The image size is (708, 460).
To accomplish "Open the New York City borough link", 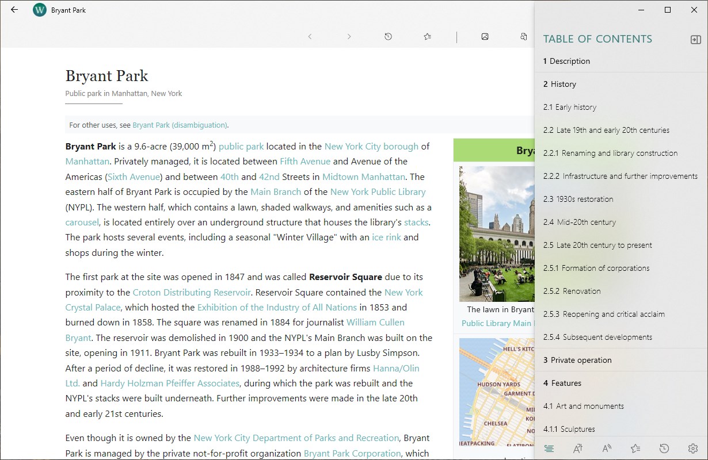I will (371, 147).
